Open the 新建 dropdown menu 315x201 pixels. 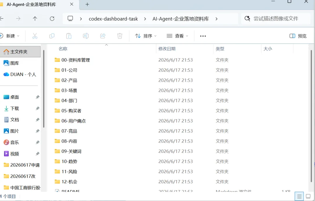pos(10,36)
